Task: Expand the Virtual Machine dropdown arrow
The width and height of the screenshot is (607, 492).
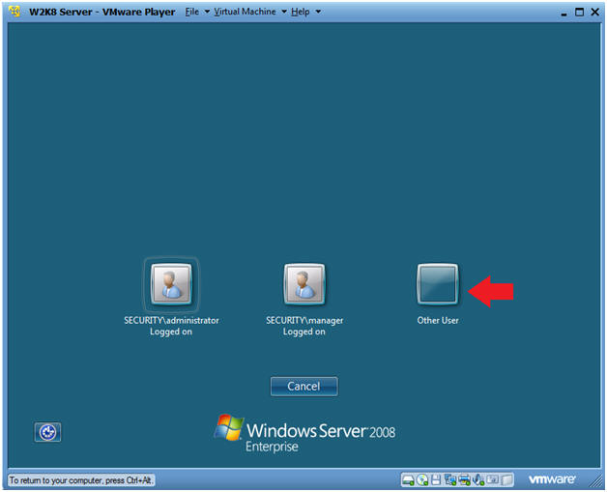Action: click(284, 12)
